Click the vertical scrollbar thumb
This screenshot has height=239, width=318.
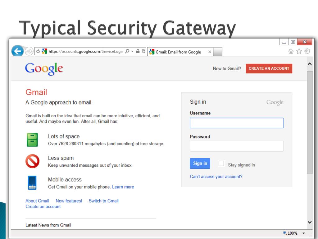(310, 123)
